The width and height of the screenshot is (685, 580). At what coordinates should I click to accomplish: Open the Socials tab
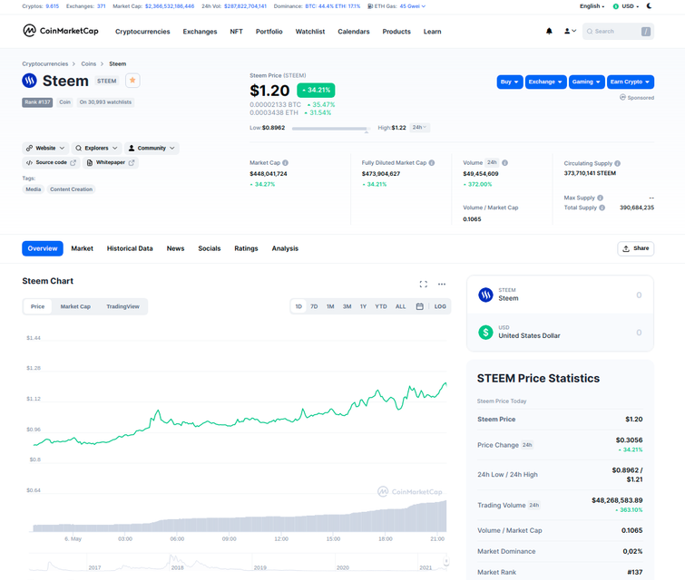(x=210, y=248)
